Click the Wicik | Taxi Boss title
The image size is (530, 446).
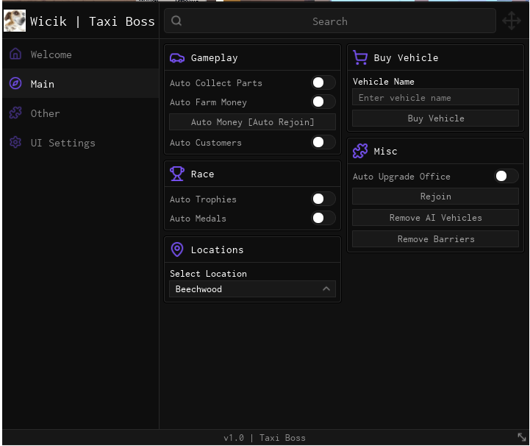[x=93, y=21]
